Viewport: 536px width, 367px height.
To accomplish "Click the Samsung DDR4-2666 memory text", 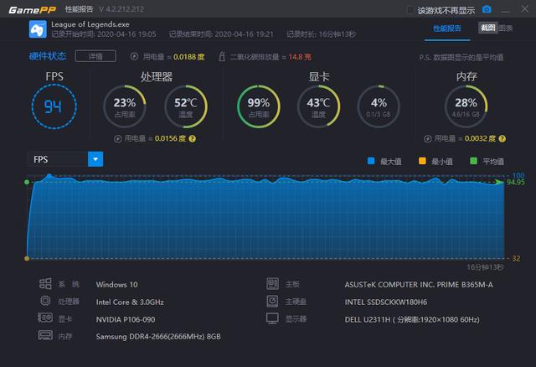I will point(158,337).
